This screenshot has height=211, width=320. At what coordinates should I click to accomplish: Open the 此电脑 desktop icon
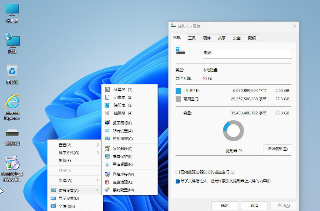click(x=12, y=13)
